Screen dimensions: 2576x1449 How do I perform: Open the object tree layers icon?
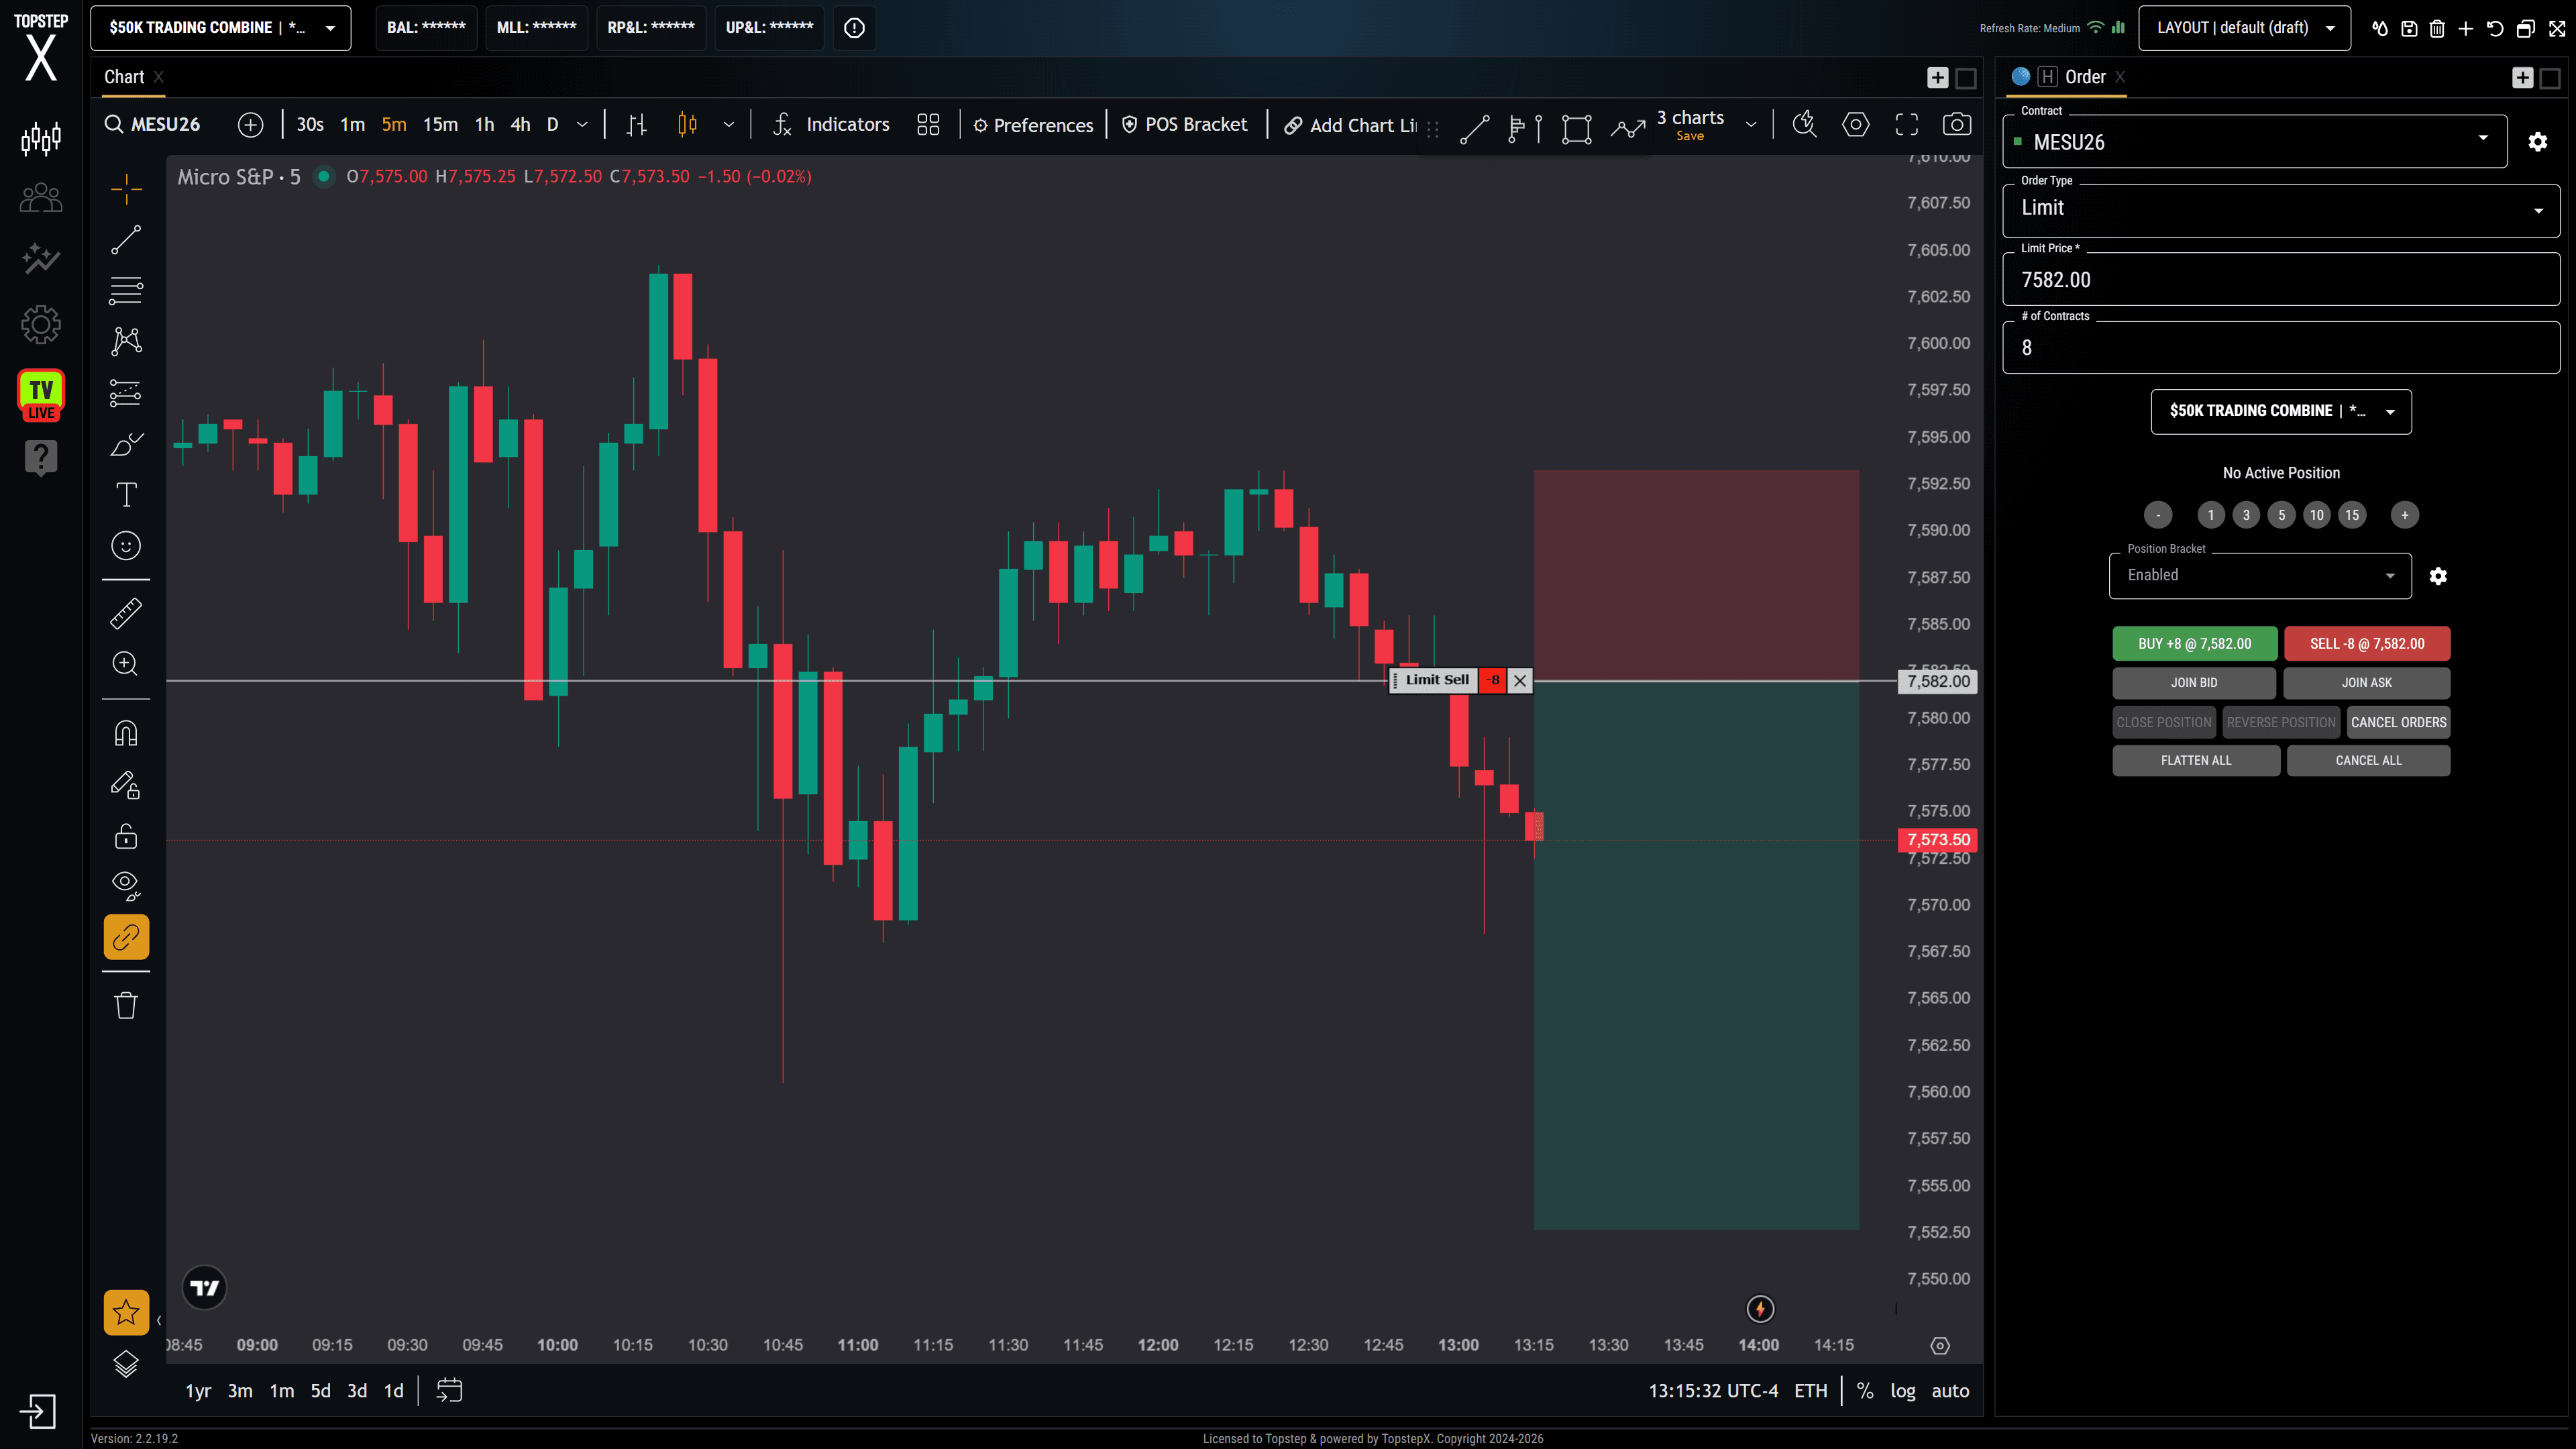126,1364
